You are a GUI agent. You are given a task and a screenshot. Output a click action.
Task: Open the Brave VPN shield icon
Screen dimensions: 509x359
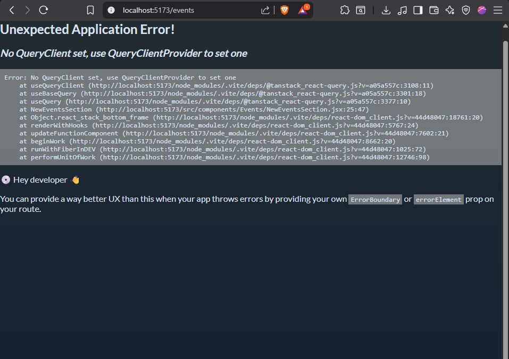pos(465,10)
